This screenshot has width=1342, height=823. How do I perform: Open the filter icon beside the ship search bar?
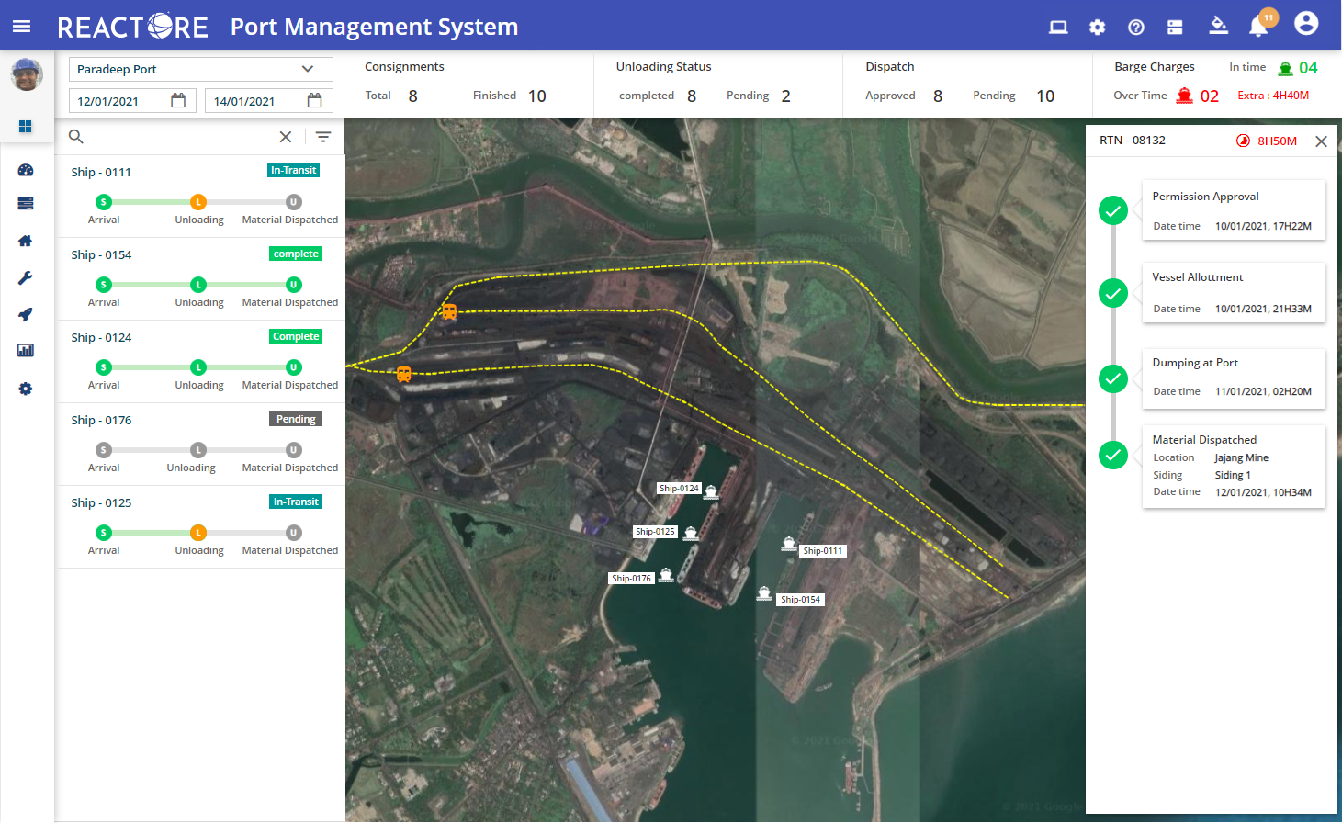[323, 136]
